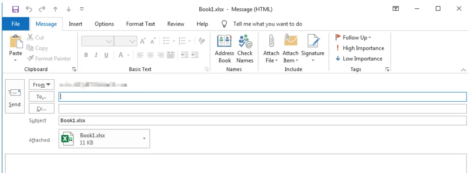The height and width of the screenshot is (173, 472).
Task: Decrease the indent level
Action: tap(185, 55)
